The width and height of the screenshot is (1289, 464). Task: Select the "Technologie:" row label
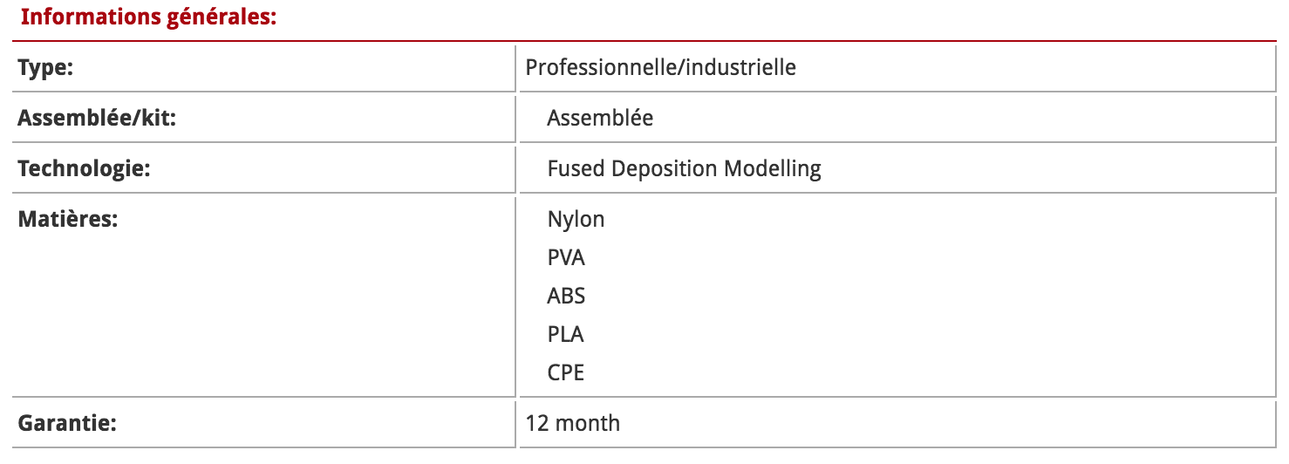[x=84, y=168]
